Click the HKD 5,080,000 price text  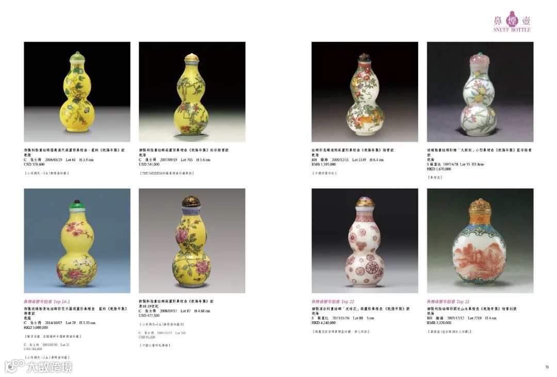click(x=36, y=328)
